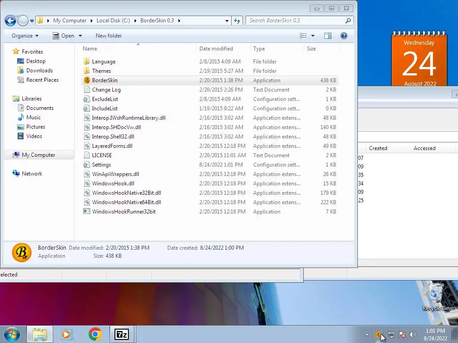Click the search magnifier icon
Image resolution: width=458 pixels, height=343 pixels.
point(348,21)
